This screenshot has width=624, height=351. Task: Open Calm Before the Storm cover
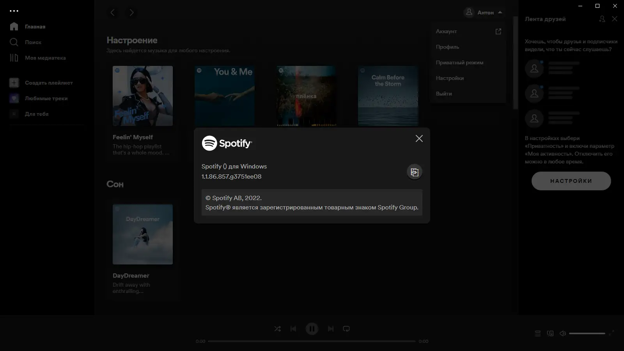point(388,96)
